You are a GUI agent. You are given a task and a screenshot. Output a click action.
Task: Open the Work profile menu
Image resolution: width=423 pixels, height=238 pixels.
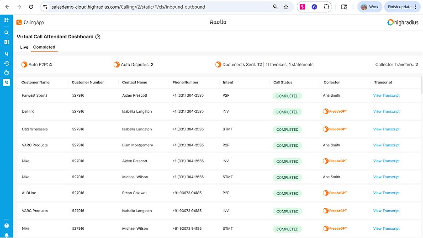point(370,7)
